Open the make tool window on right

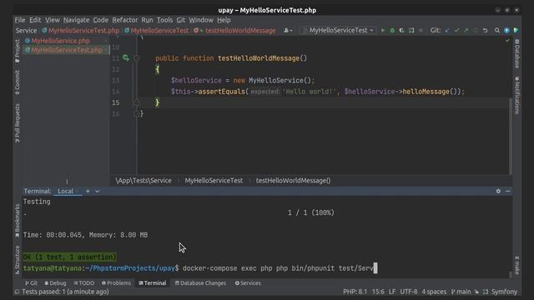(517, 265)
